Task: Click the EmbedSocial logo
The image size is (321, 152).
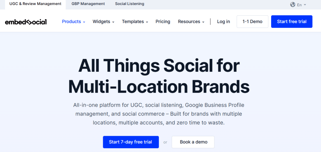Action: [26, 22]
